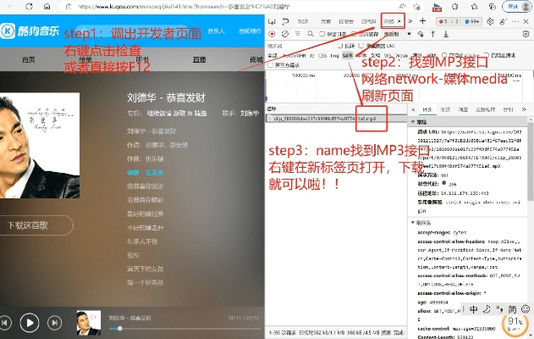This screenshot has width=534, height=339.
Task: Click the Kugou music logo
Action: coord(30,31)
